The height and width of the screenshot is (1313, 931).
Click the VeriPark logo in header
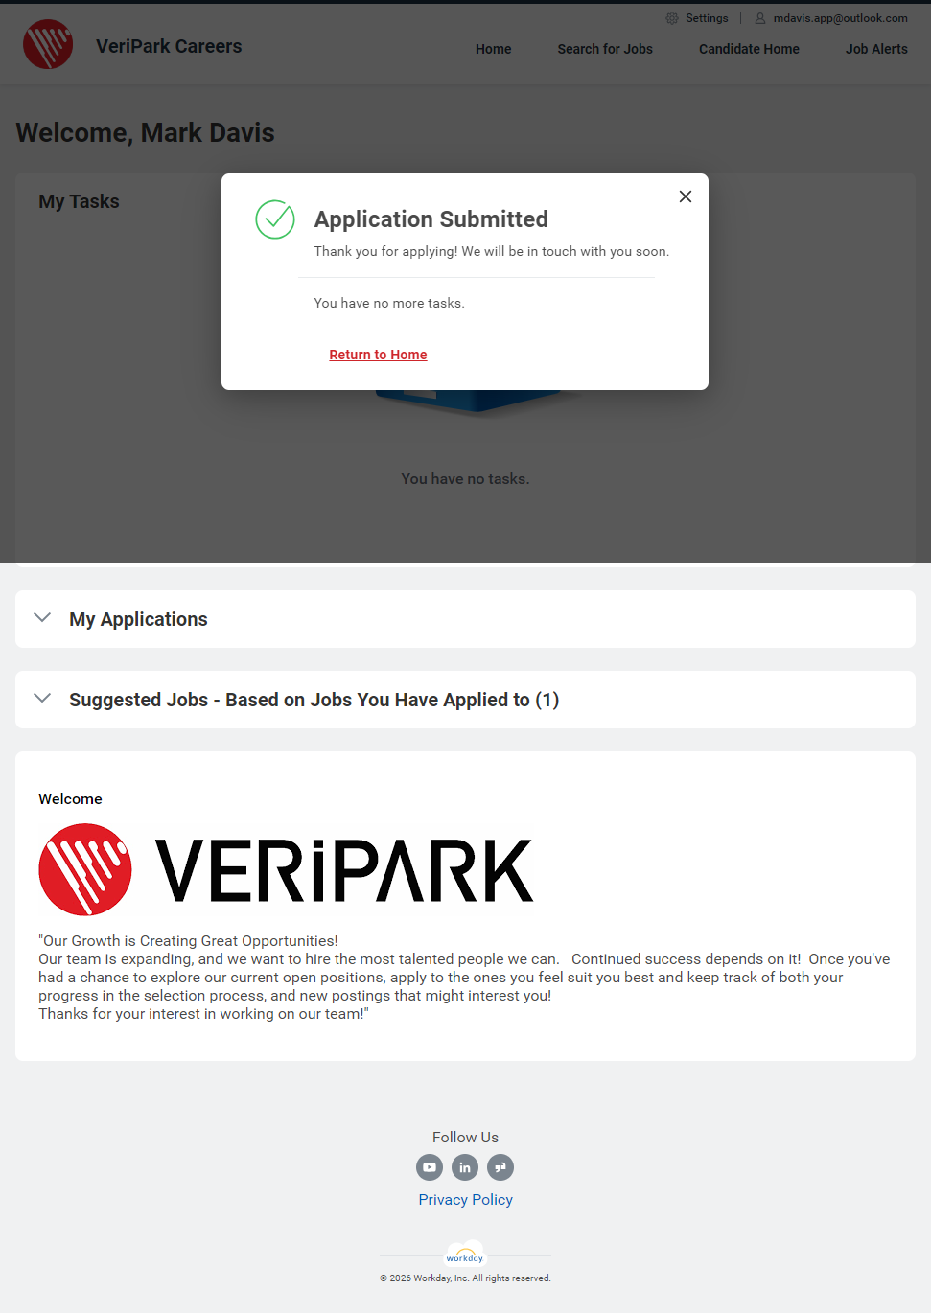point(48,45)
